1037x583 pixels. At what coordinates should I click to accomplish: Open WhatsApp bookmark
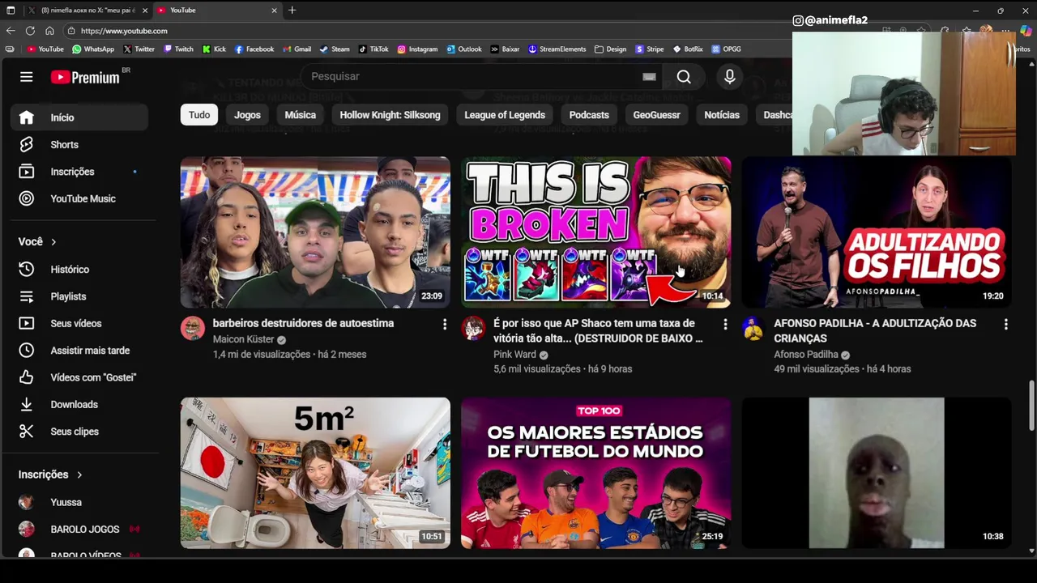[93, 49]
